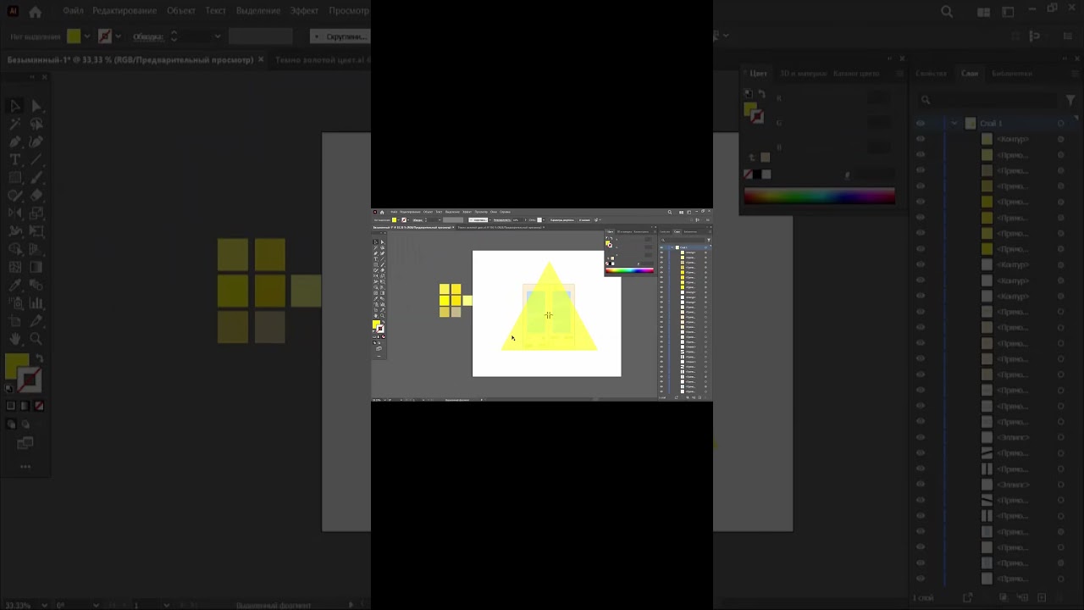Image resolution: width=1084 pixels, height=610 pixels.
Task: Select the Scale tool in large dimmed toolbar
Action: 36,213
